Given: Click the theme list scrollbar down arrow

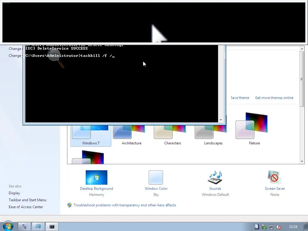Looking at the screenshot, I should coord(302,162).
